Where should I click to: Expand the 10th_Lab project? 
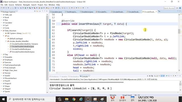point(1,15)
